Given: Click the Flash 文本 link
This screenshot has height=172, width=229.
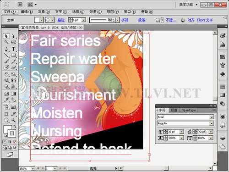Looking at the screenshot, I should (x=205, y=20).
